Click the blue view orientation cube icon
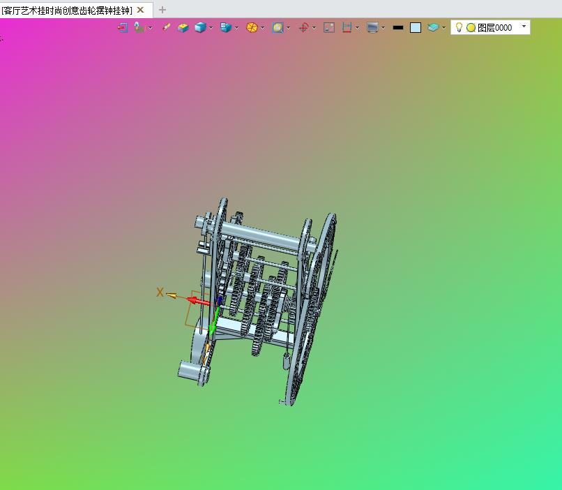Viewport: 562px width, 490px height. click(225, 27)
